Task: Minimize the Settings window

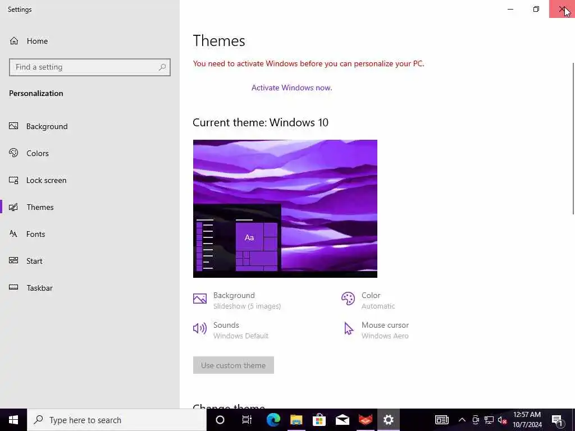Action: pyautogui.click(x=510, y=9)
